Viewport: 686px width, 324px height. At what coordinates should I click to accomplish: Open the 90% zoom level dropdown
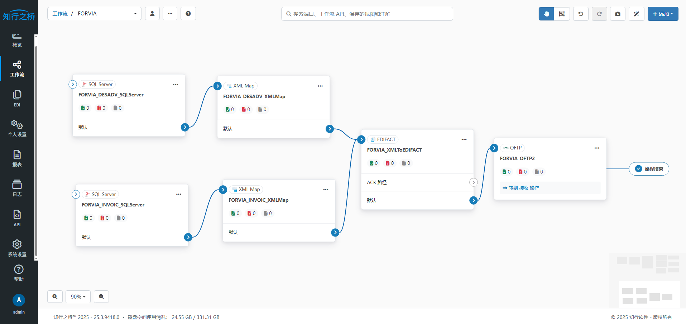click(78, 296)
